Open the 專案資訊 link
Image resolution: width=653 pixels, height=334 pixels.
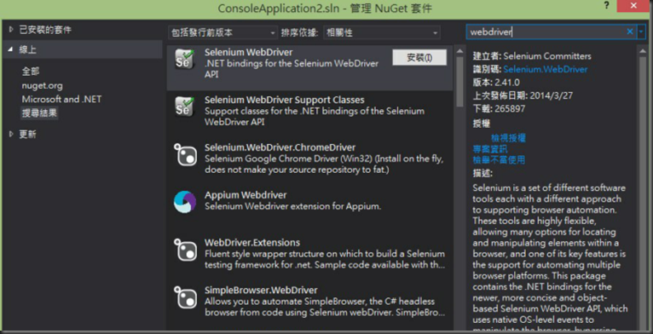(x=490, y=148)
